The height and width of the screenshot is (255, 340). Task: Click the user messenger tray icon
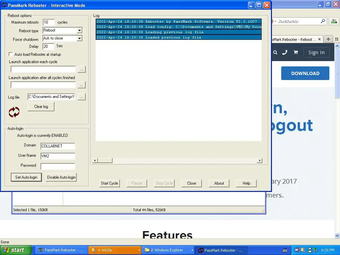[x=310, y=250]
